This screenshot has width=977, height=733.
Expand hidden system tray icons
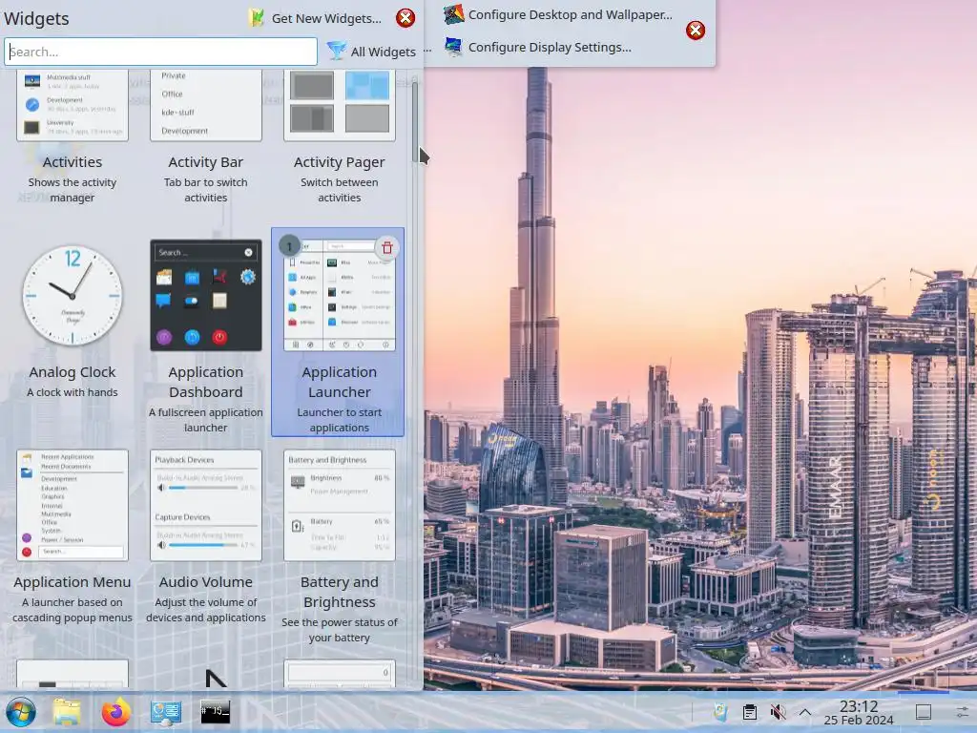pyautogui.click(x=805, y=712)
